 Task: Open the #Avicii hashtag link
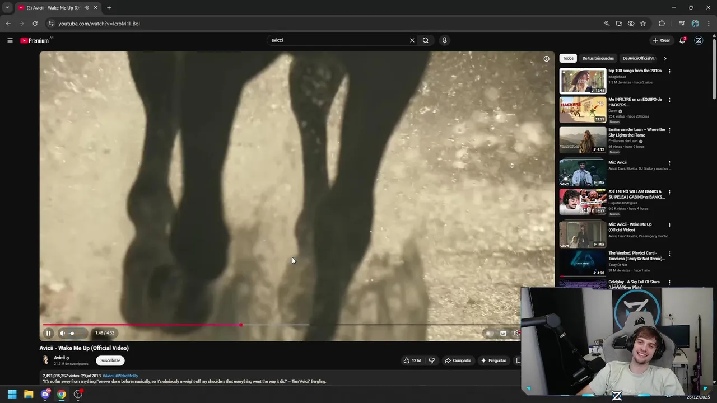pyautogui.click(x=108, y=376)
